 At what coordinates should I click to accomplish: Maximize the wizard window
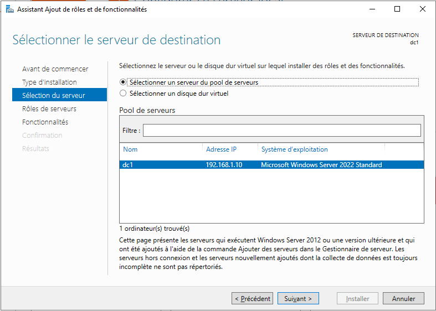tap(397, 9)
